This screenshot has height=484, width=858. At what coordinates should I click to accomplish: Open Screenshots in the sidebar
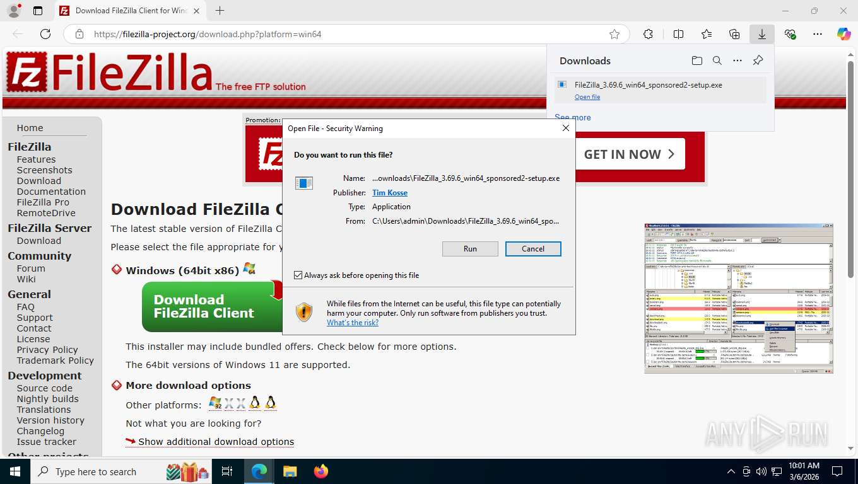pyautogui.click(x=44, y=170)
